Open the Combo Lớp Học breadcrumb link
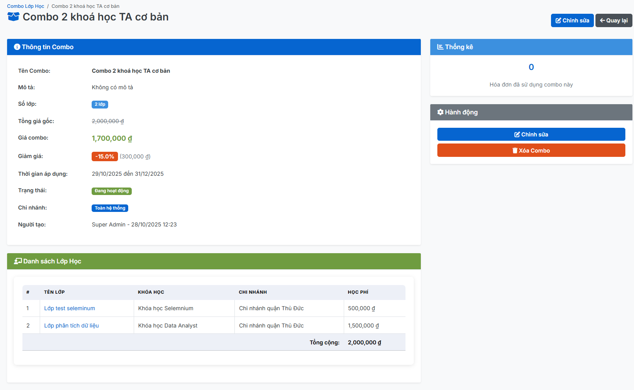Screen dimensions: 634x390 pyautogui.click(x=26, y=6)
